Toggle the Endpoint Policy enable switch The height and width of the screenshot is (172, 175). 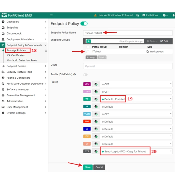(x=84, y=24)
